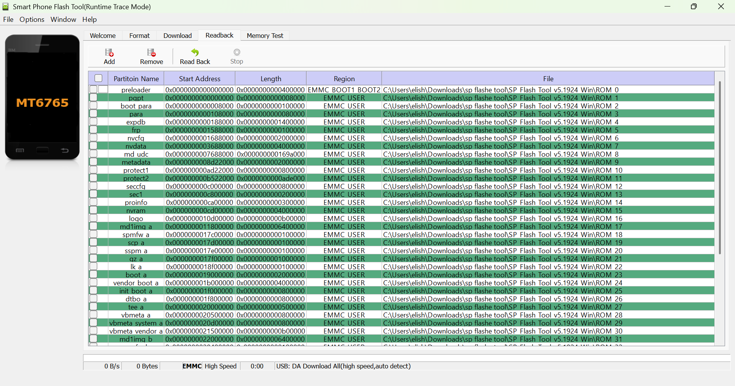Select the seccfg partition name
The image size is (735, 386).
136,186
